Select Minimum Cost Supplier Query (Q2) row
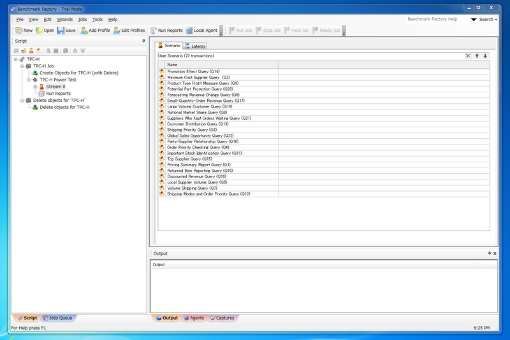 click(324, 77)
